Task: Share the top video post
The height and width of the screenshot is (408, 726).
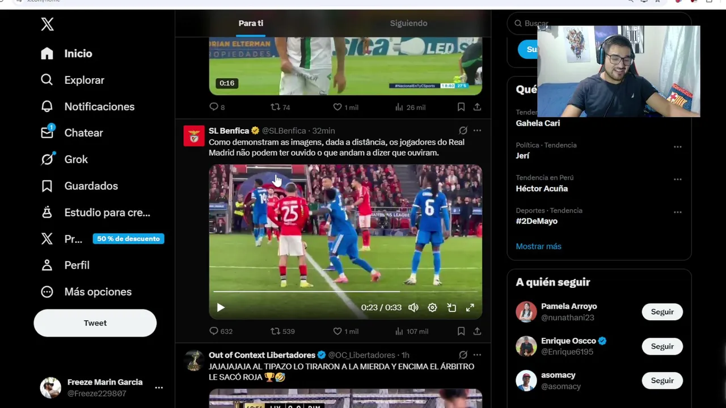Action: tap(477, 107)
